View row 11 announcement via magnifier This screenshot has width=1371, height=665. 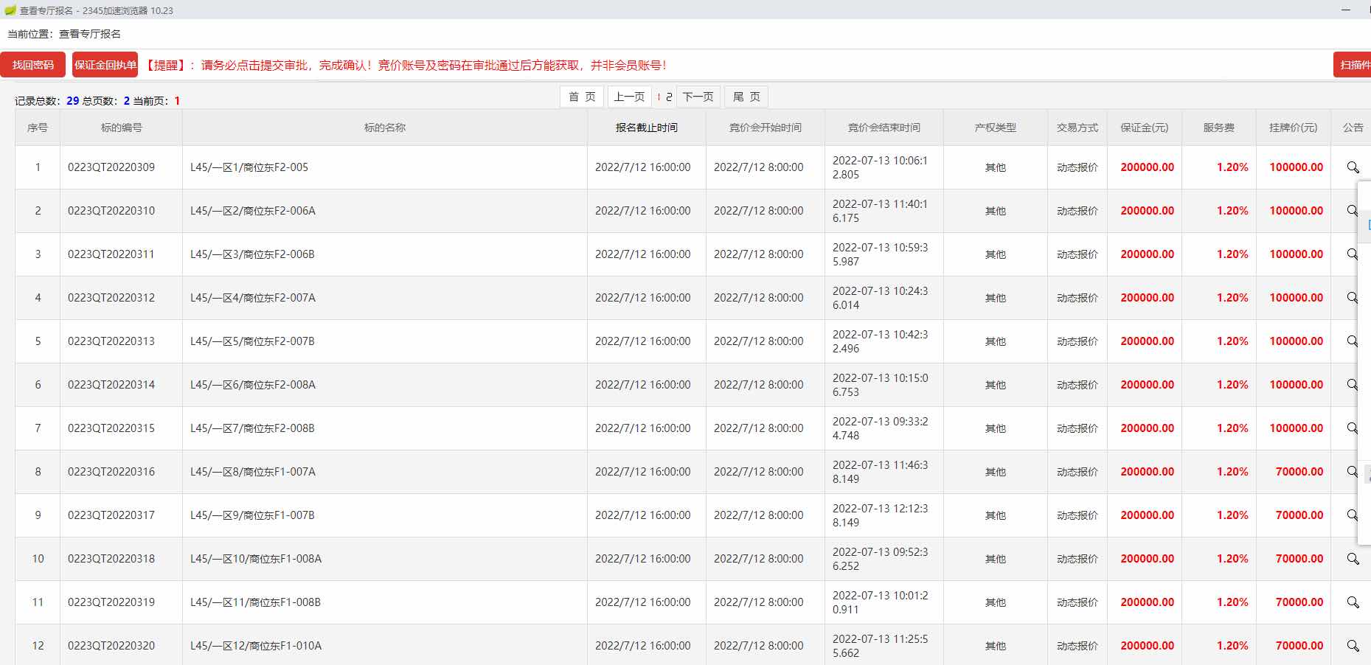tap(1353, 602)
